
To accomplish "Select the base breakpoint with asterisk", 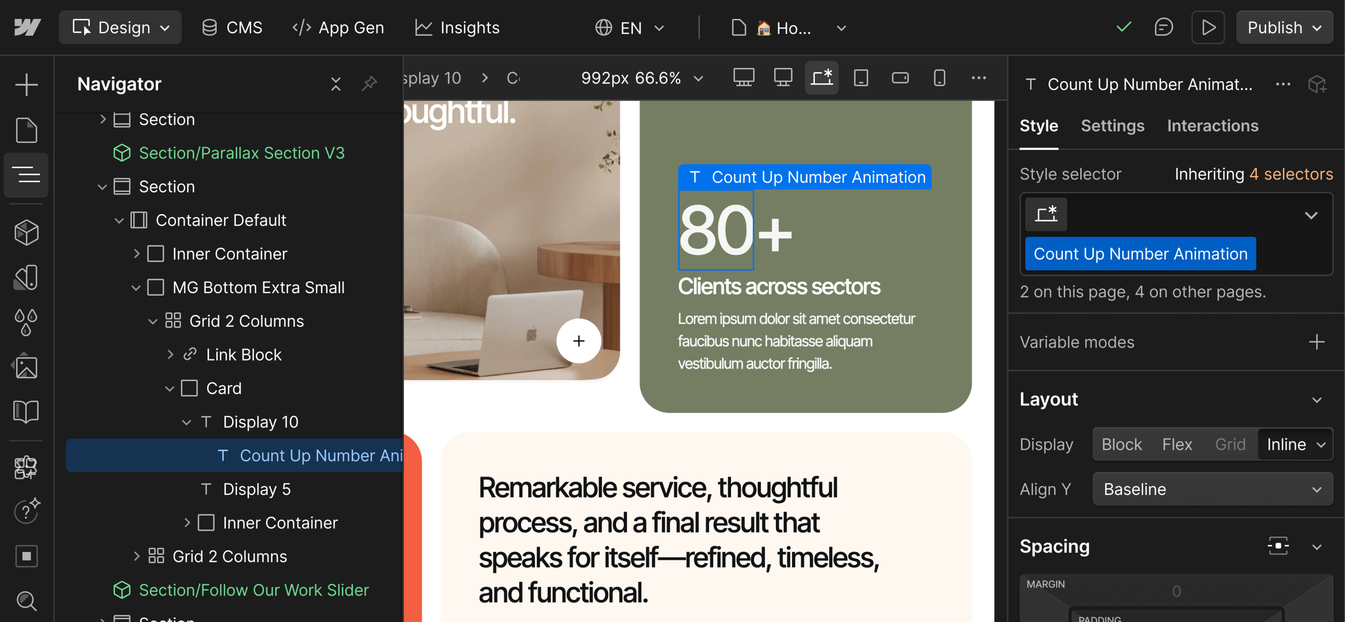I will [822, 78].
